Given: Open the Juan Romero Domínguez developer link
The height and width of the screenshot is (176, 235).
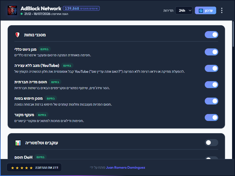Looking at the screenshot, I should (126, 167).
